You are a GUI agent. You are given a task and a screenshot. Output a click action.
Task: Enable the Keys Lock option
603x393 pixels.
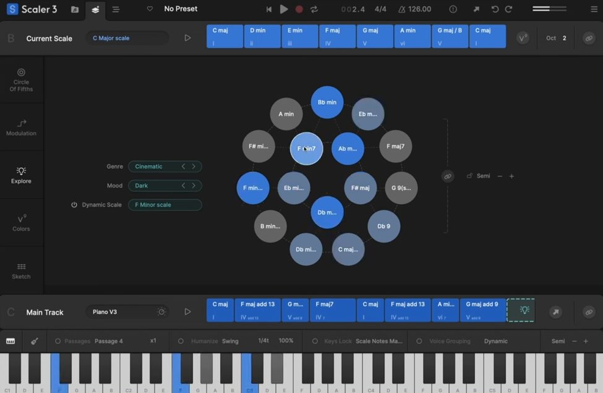[315, 341]
